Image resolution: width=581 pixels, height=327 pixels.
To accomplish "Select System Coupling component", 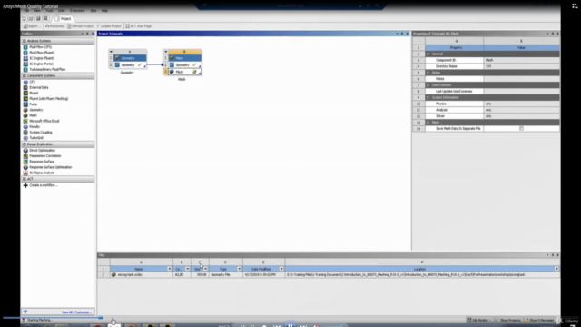I will click(41, 132).
